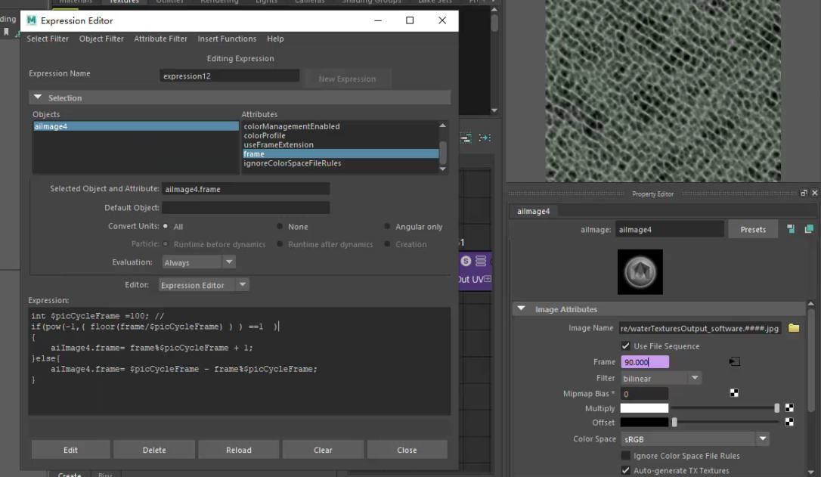Image resolution: width=821 pixels, height=477 pixels.
Task: Open the Attribute Filter menu
Action: coord(161,39)
